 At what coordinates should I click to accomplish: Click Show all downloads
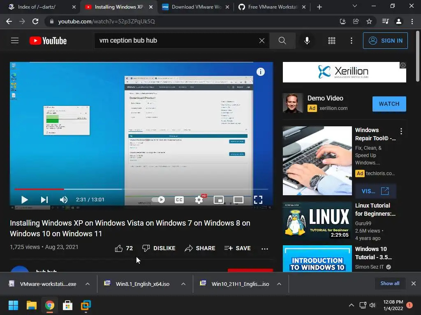point(390,283)
